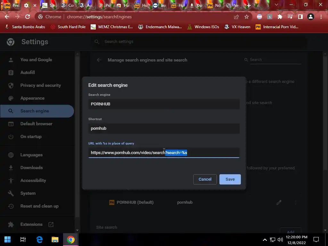Open Endermanch Malwa... bookmark
This screenshot has height=246, width=328.
[x=160, y=27]
